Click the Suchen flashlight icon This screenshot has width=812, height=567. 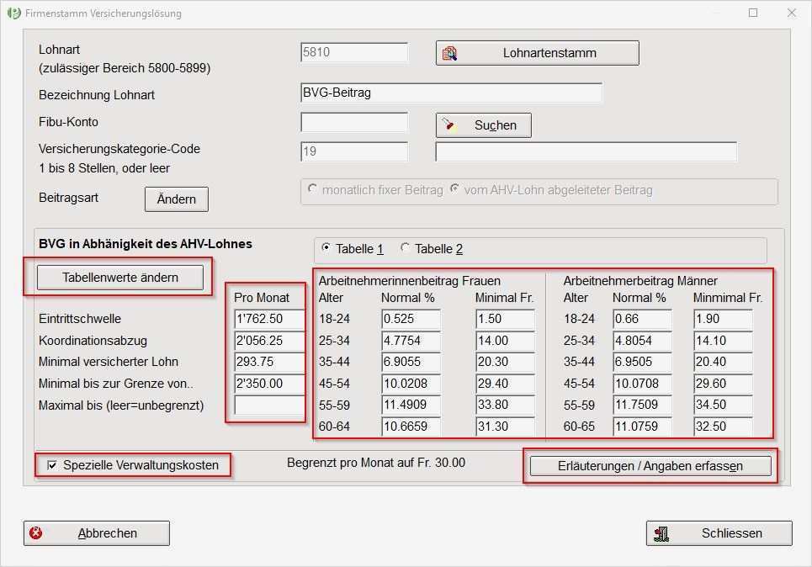click(448, 125)
